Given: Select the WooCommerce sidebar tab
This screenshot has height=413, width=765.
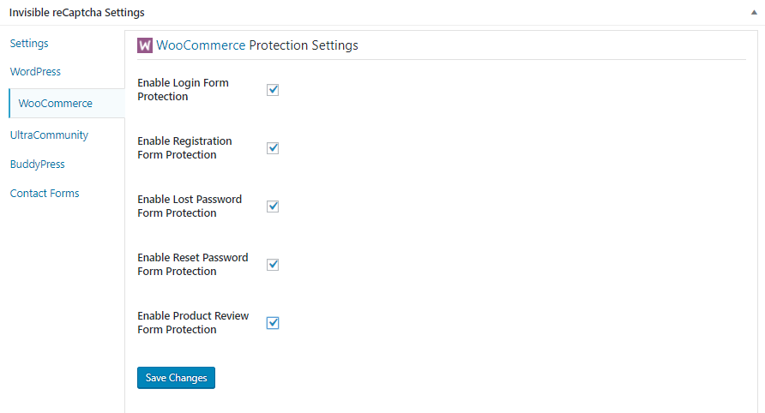Looking at the screenshot, I should (56, 104).
